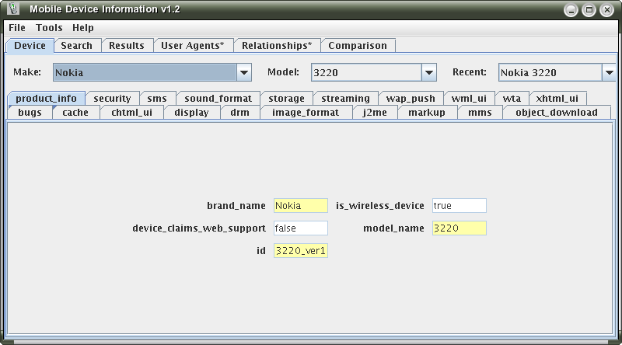Open the User Agents tab
Viewport: 622px width, 345px height.
[x=192, y=46]
